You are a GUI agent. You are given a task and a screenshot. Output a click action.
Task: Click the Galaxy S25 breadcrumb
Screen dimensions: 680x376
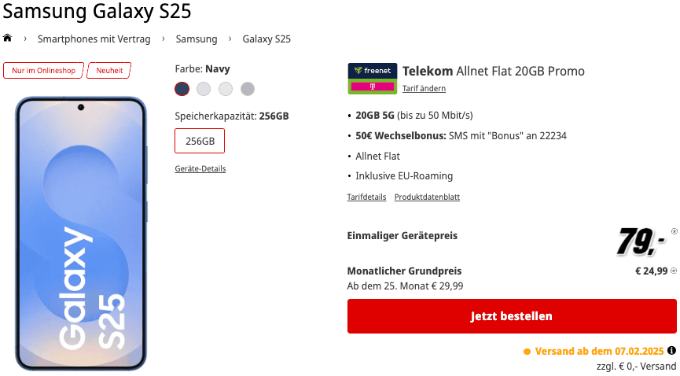click(266, 39)
